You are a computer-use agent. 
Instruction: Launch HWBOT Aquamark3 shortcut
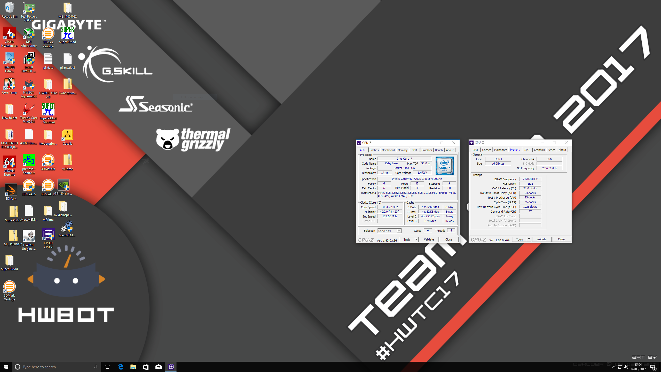(29, 88)
